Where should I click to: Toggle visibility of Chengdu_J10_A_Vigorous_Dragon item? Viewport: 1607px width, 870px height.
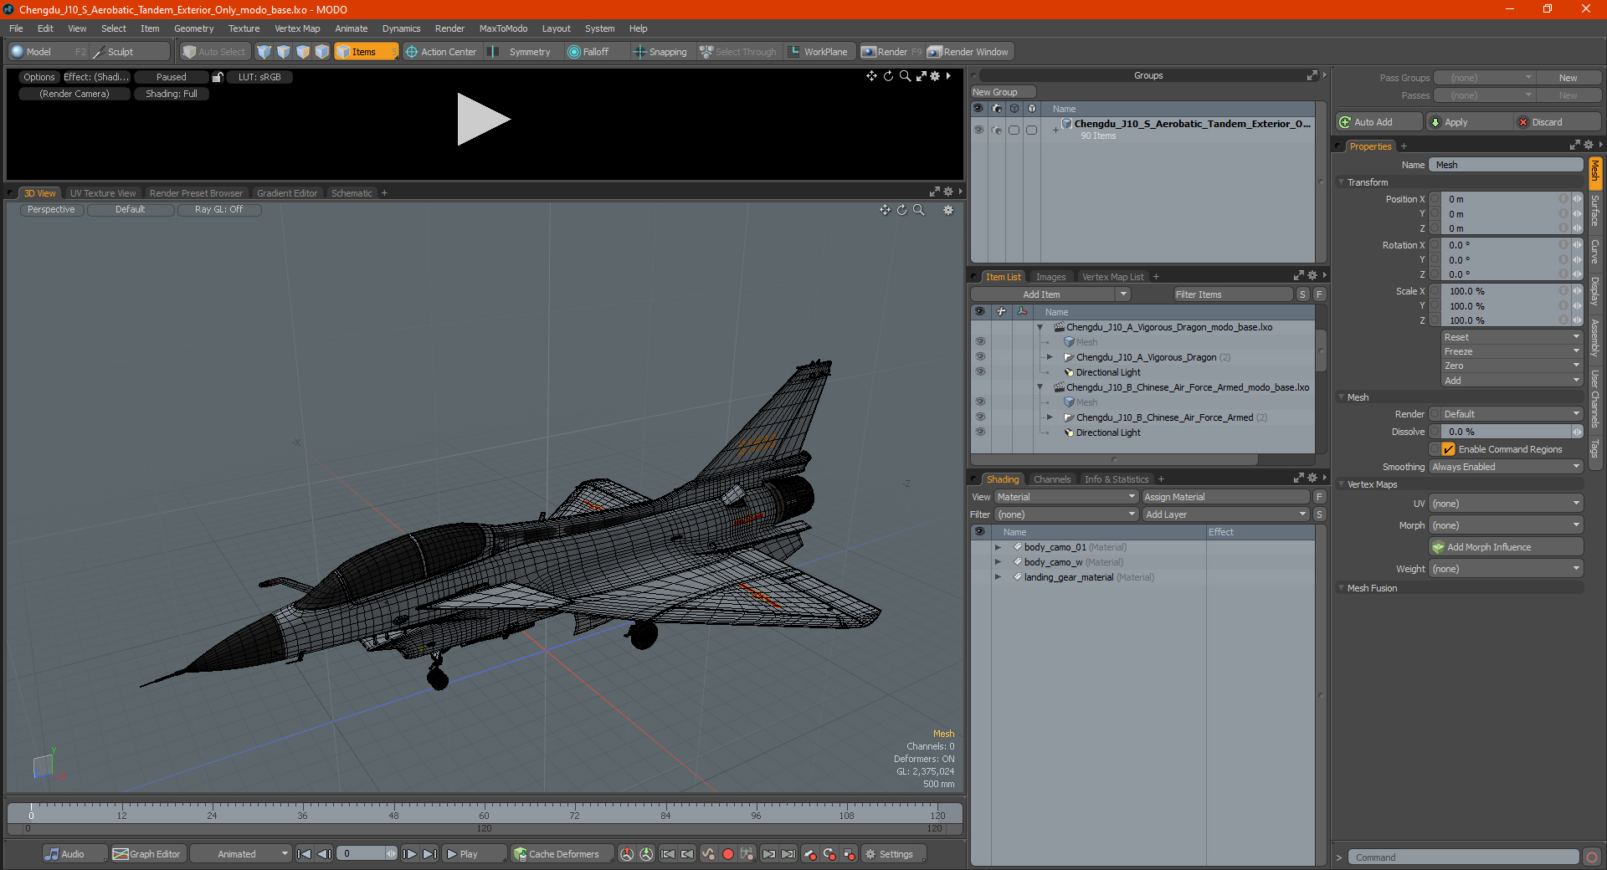click(x=980, y=357)
